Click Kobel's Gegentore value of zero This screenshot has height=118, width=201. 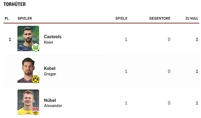pyautogui.click(x=169, y=71)
